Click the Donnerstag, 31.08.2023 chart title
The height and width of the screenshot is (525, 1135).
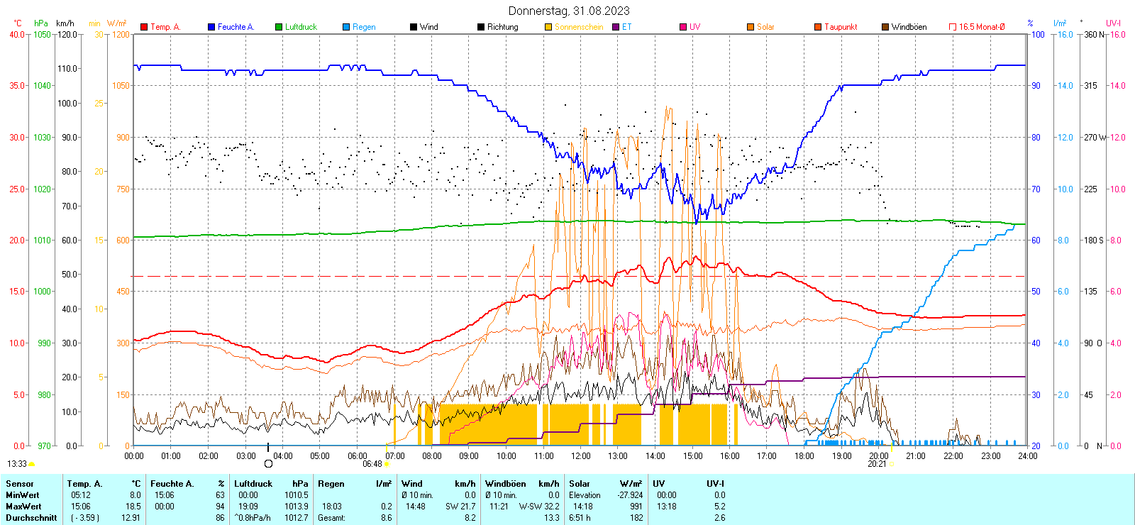[569, 11]
